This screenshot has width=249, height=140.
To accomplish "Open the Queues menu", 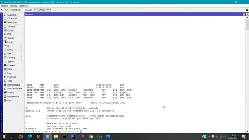I will [11, 65].
